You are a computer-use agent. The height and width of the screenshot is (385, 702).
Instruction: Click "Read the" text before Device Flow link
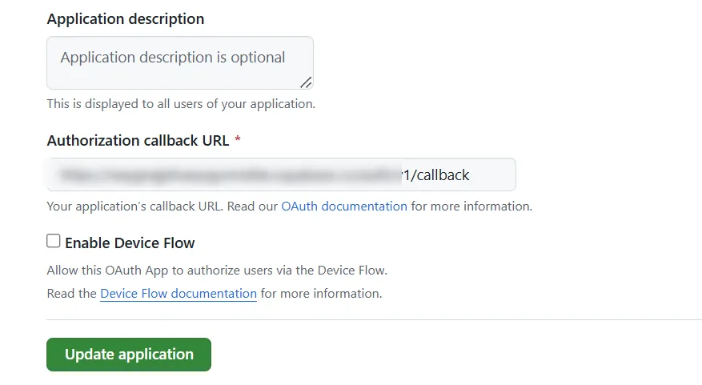click(x=71, y=294)
